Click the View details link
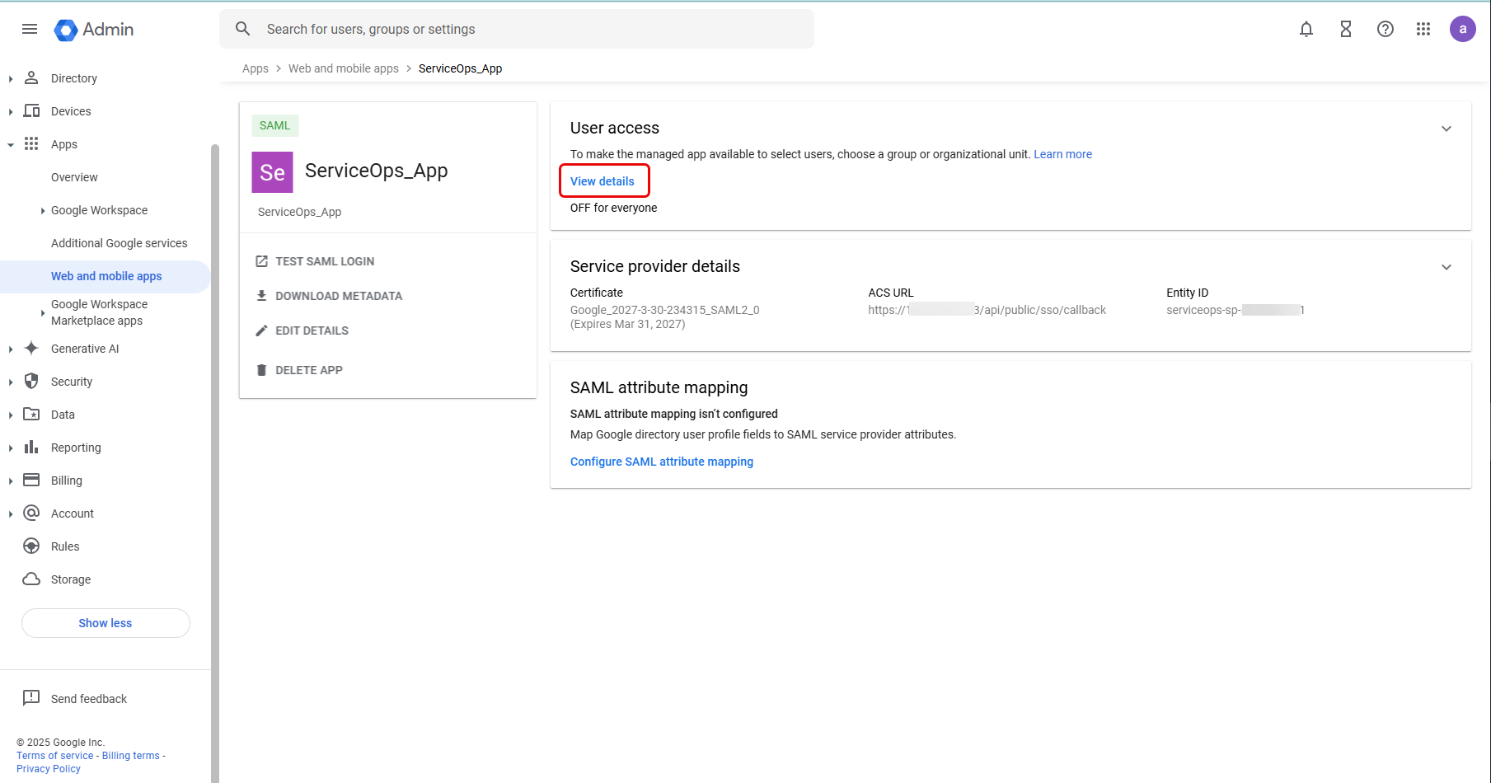The width and height of the screenshot is (1491, 783). pos(602,181)
